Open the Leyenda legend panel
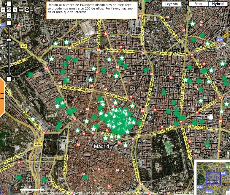Image resolution: width=230 pixels, height=195 pixels. tap(172, 4)
